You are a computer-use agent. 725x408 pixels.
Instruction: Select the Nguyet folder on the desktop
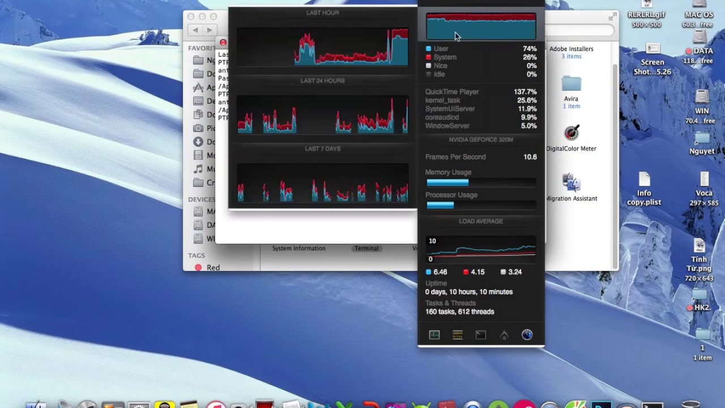(x=702, y=144)
